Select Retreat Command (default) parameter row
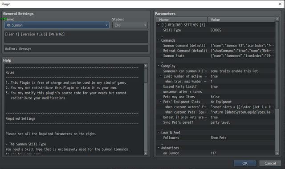 click(x=216, y=51)
